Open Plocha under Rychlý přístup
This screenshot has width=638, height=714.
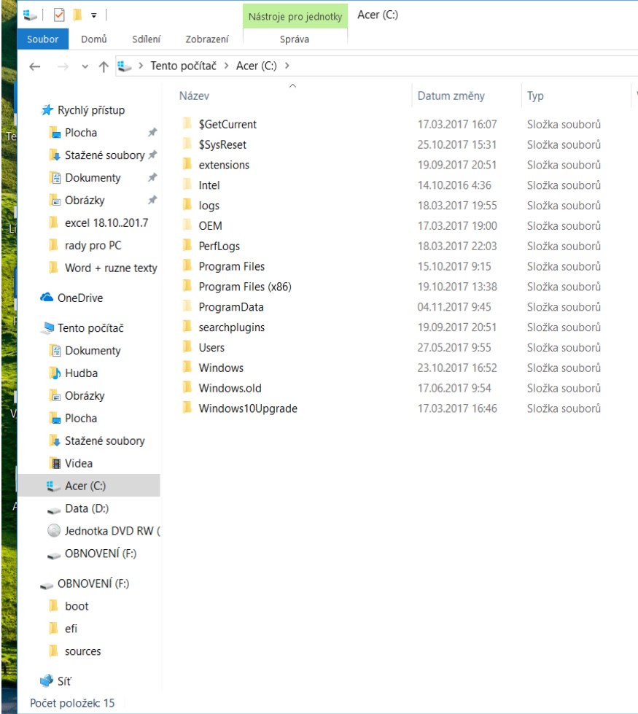pos(81,133)
